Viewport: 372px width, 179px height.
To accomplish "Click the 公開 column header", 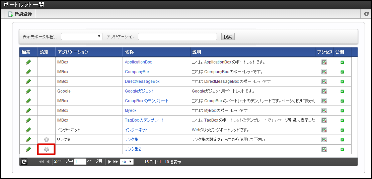I will [x=342, y=52].
